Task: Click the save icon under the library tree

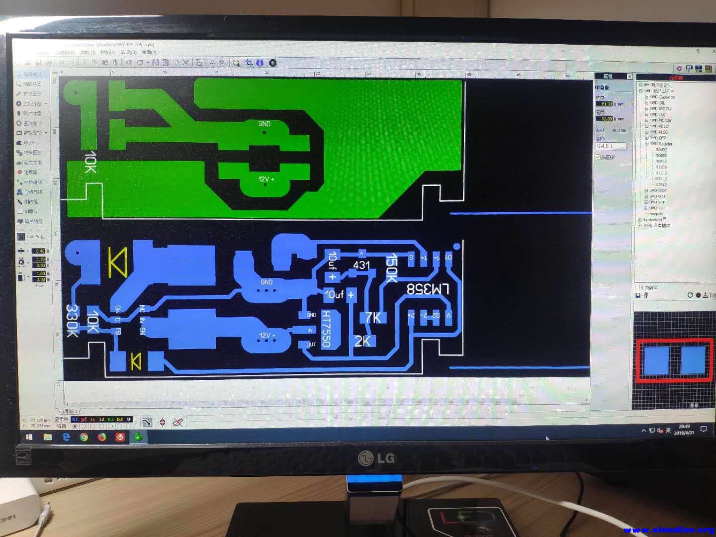Action: 638,295
